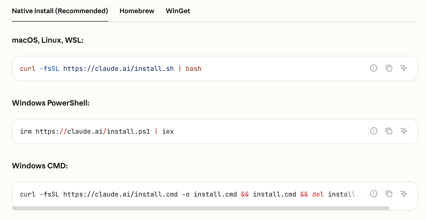Report incorrect code for the Windows CMD command
The image size is (426, 220).
[x=374, y=194]
